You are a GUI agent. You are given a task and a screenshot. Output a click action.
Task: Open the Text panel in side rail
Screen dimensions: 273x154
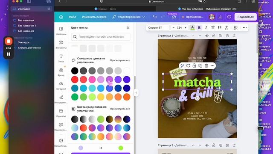(61, 58)
